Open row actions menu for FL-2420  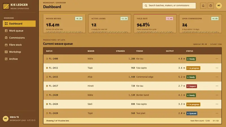217,95
